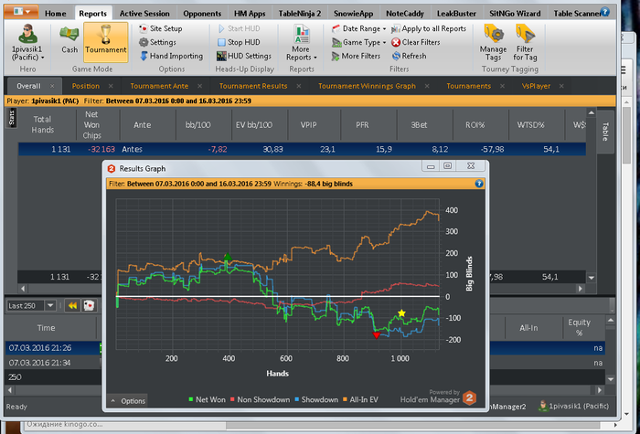This screenshot has height=434, width=640.
Task: Click Clear Filters
Action: pos(415,42)
